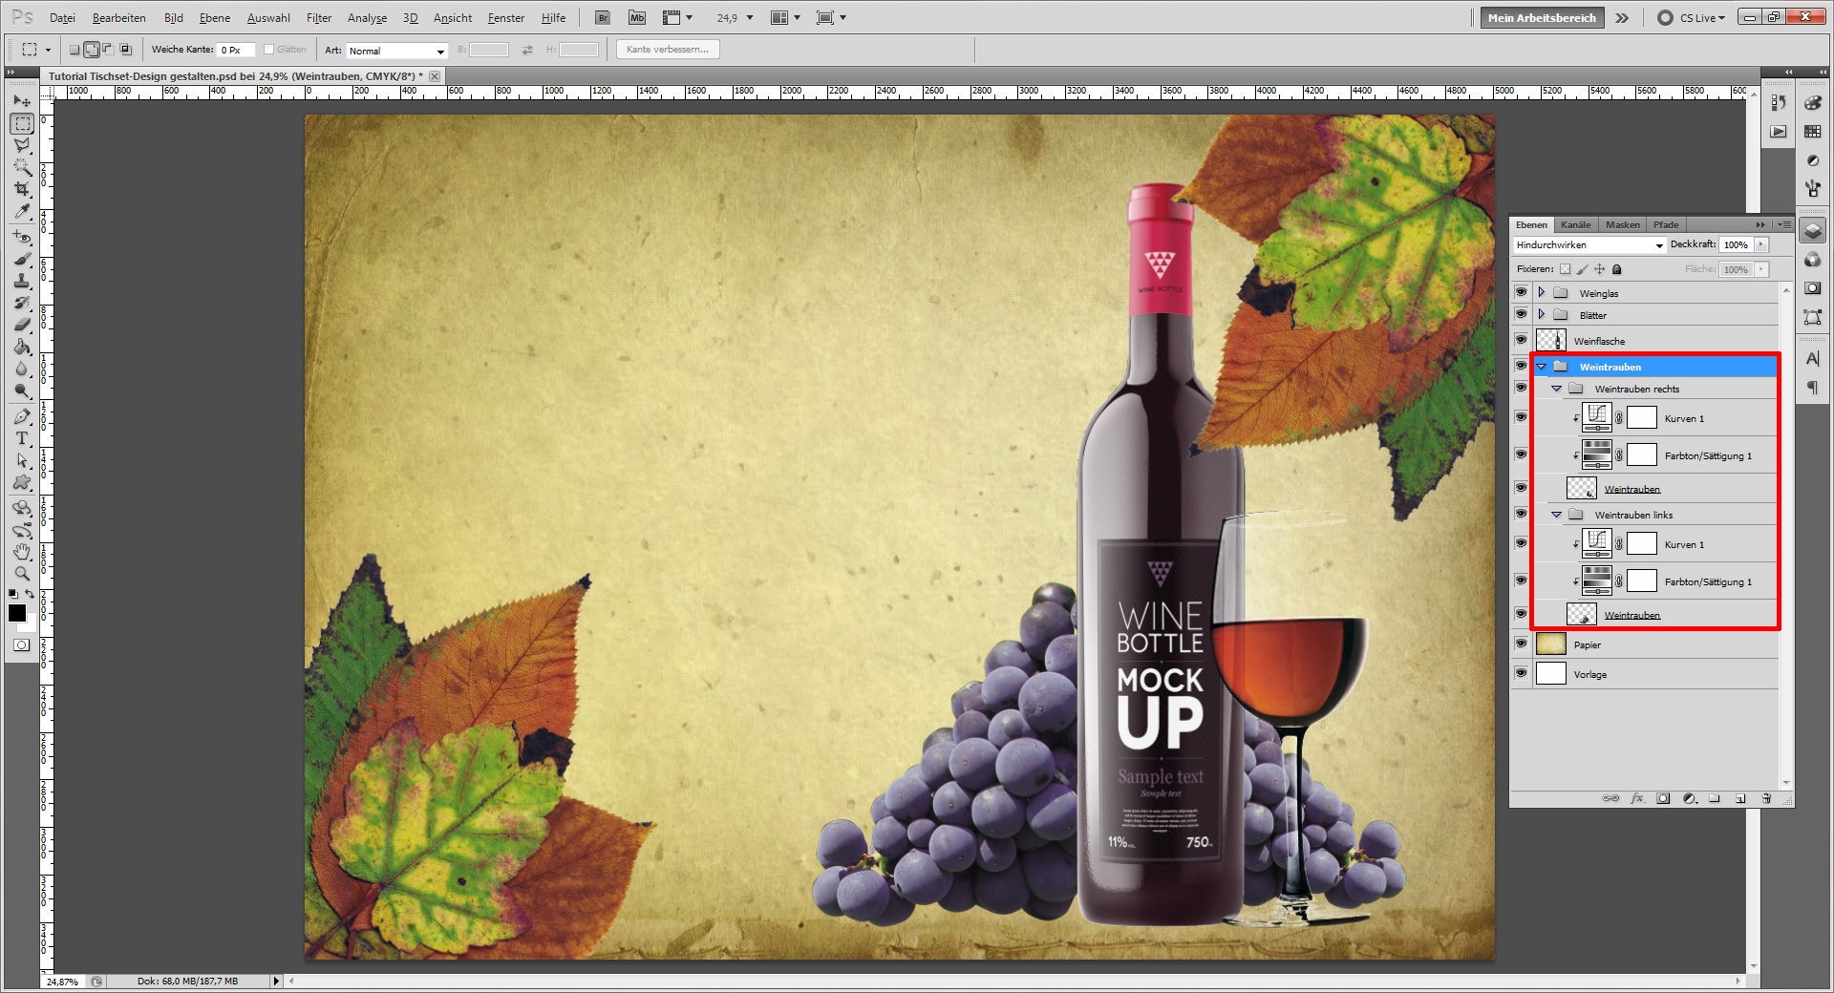Open the Filter menu

click(318, 18)
